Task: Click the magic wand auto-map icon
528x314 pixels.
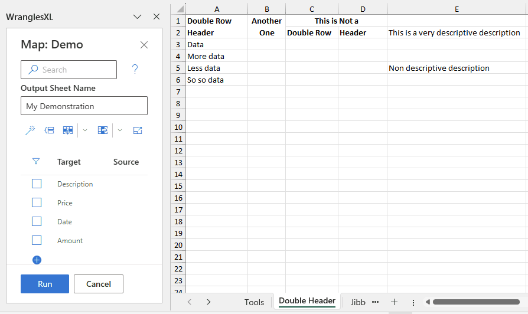Action: pyautogui.click(x=30, y=130)
